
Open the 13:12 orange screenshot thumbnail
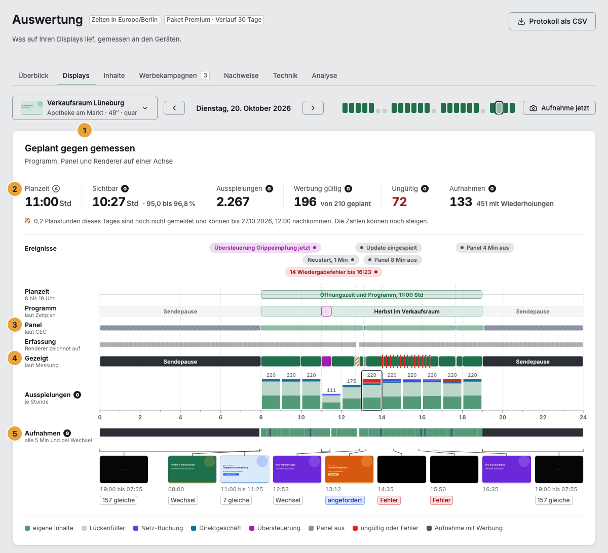point(349,469)
